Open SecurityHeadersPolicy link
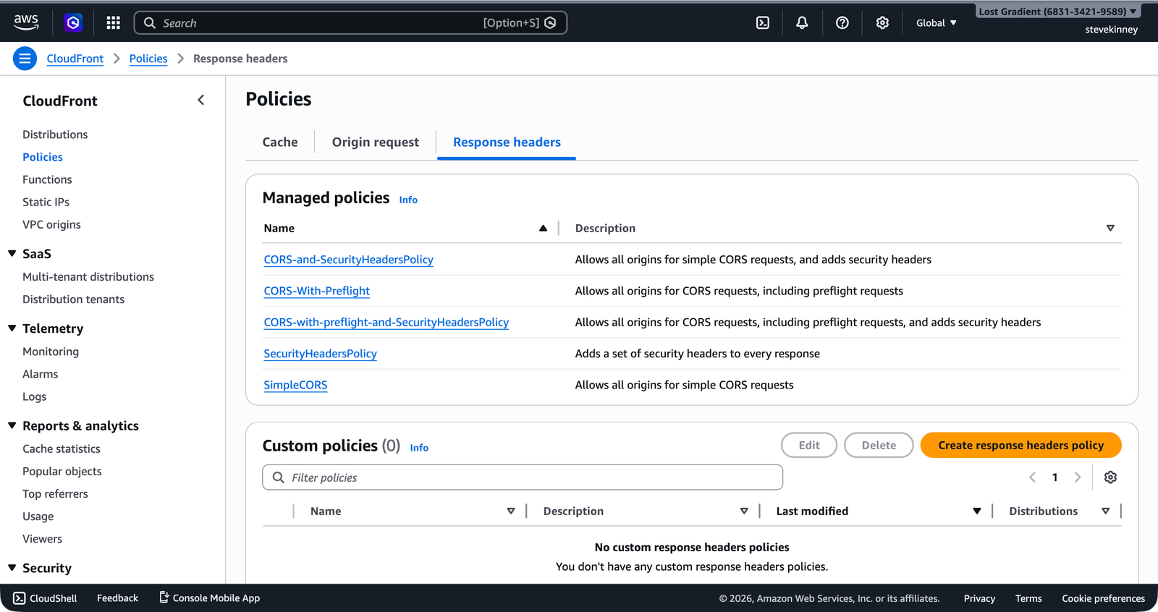1158x612 pixels. tap(320, 354)
